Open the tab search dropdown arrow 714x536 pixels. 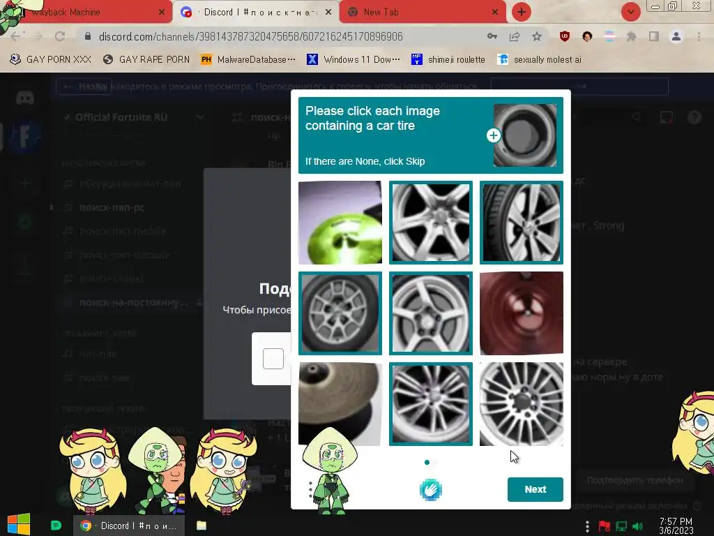click(630, 12)
